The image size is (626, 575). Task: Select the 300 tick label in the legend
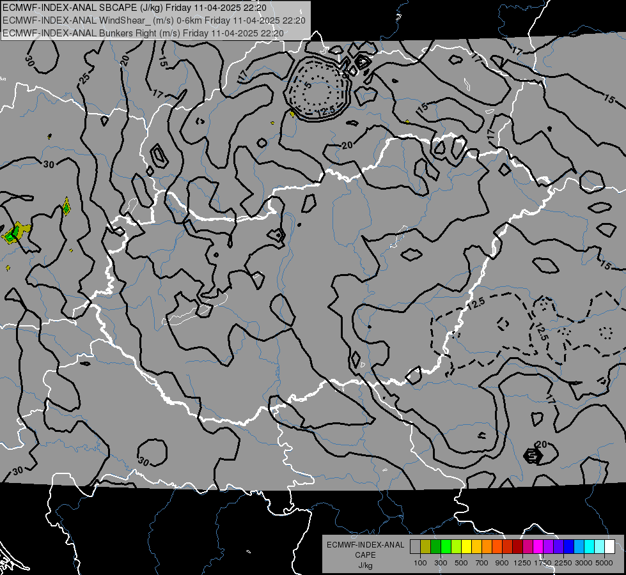(x=441, y=563)
